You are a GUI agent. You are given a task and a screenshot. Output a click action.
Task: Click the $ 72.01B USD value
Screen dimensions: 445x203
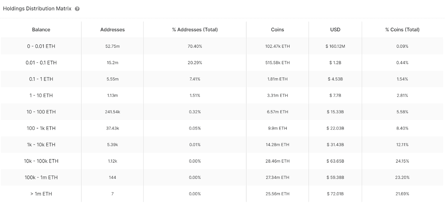pyautogui.click(x=335, y=194)
